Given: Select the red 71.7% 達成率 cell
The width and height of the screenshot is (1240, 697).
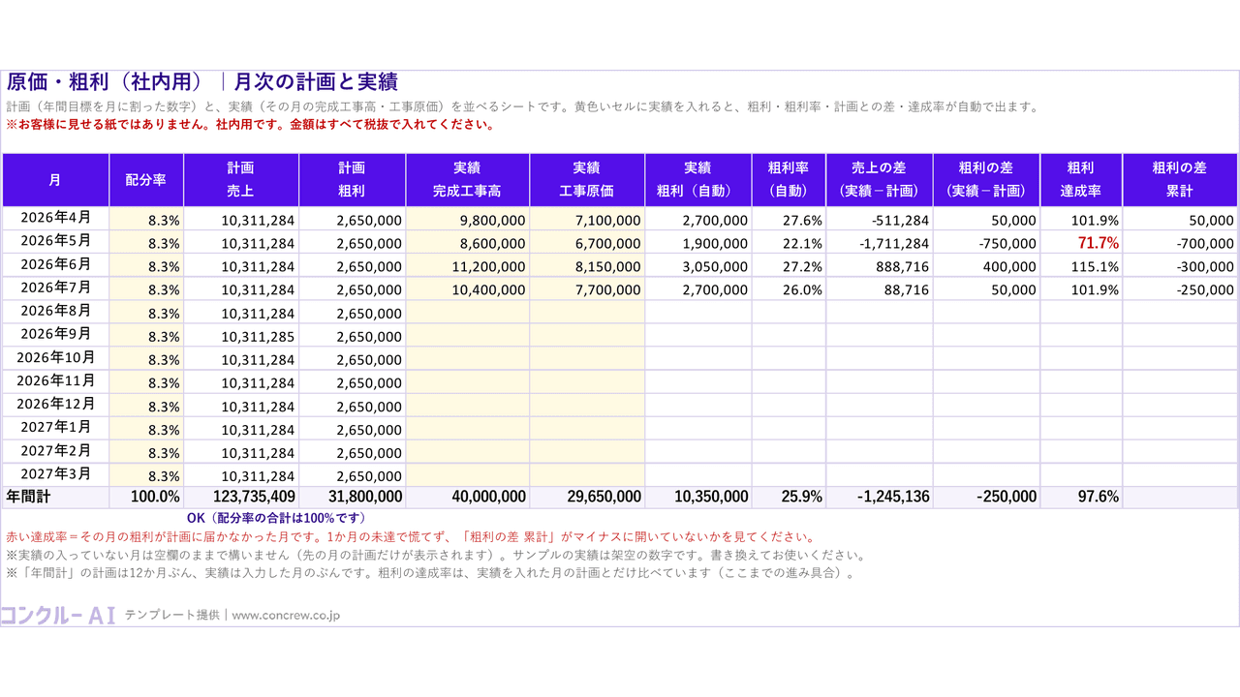Looking at the screenshot, I should pos(1081,242).
